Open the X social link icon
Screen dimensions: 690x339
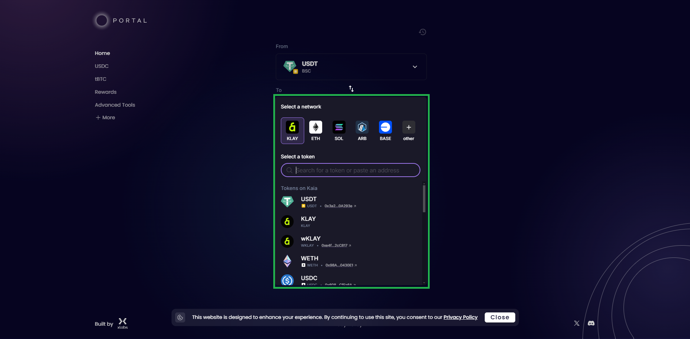(577, 323)
